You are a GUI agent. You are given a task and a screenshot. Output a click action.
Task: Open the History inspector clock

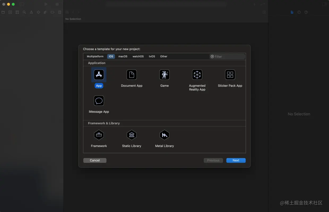(299, 12)
